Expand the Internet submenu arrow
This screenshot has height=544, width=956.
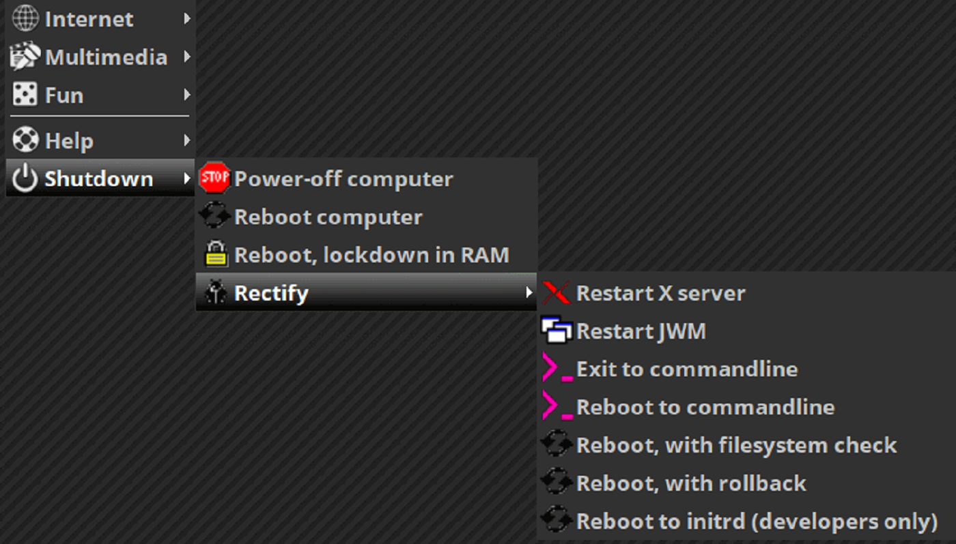pos(186,18)
